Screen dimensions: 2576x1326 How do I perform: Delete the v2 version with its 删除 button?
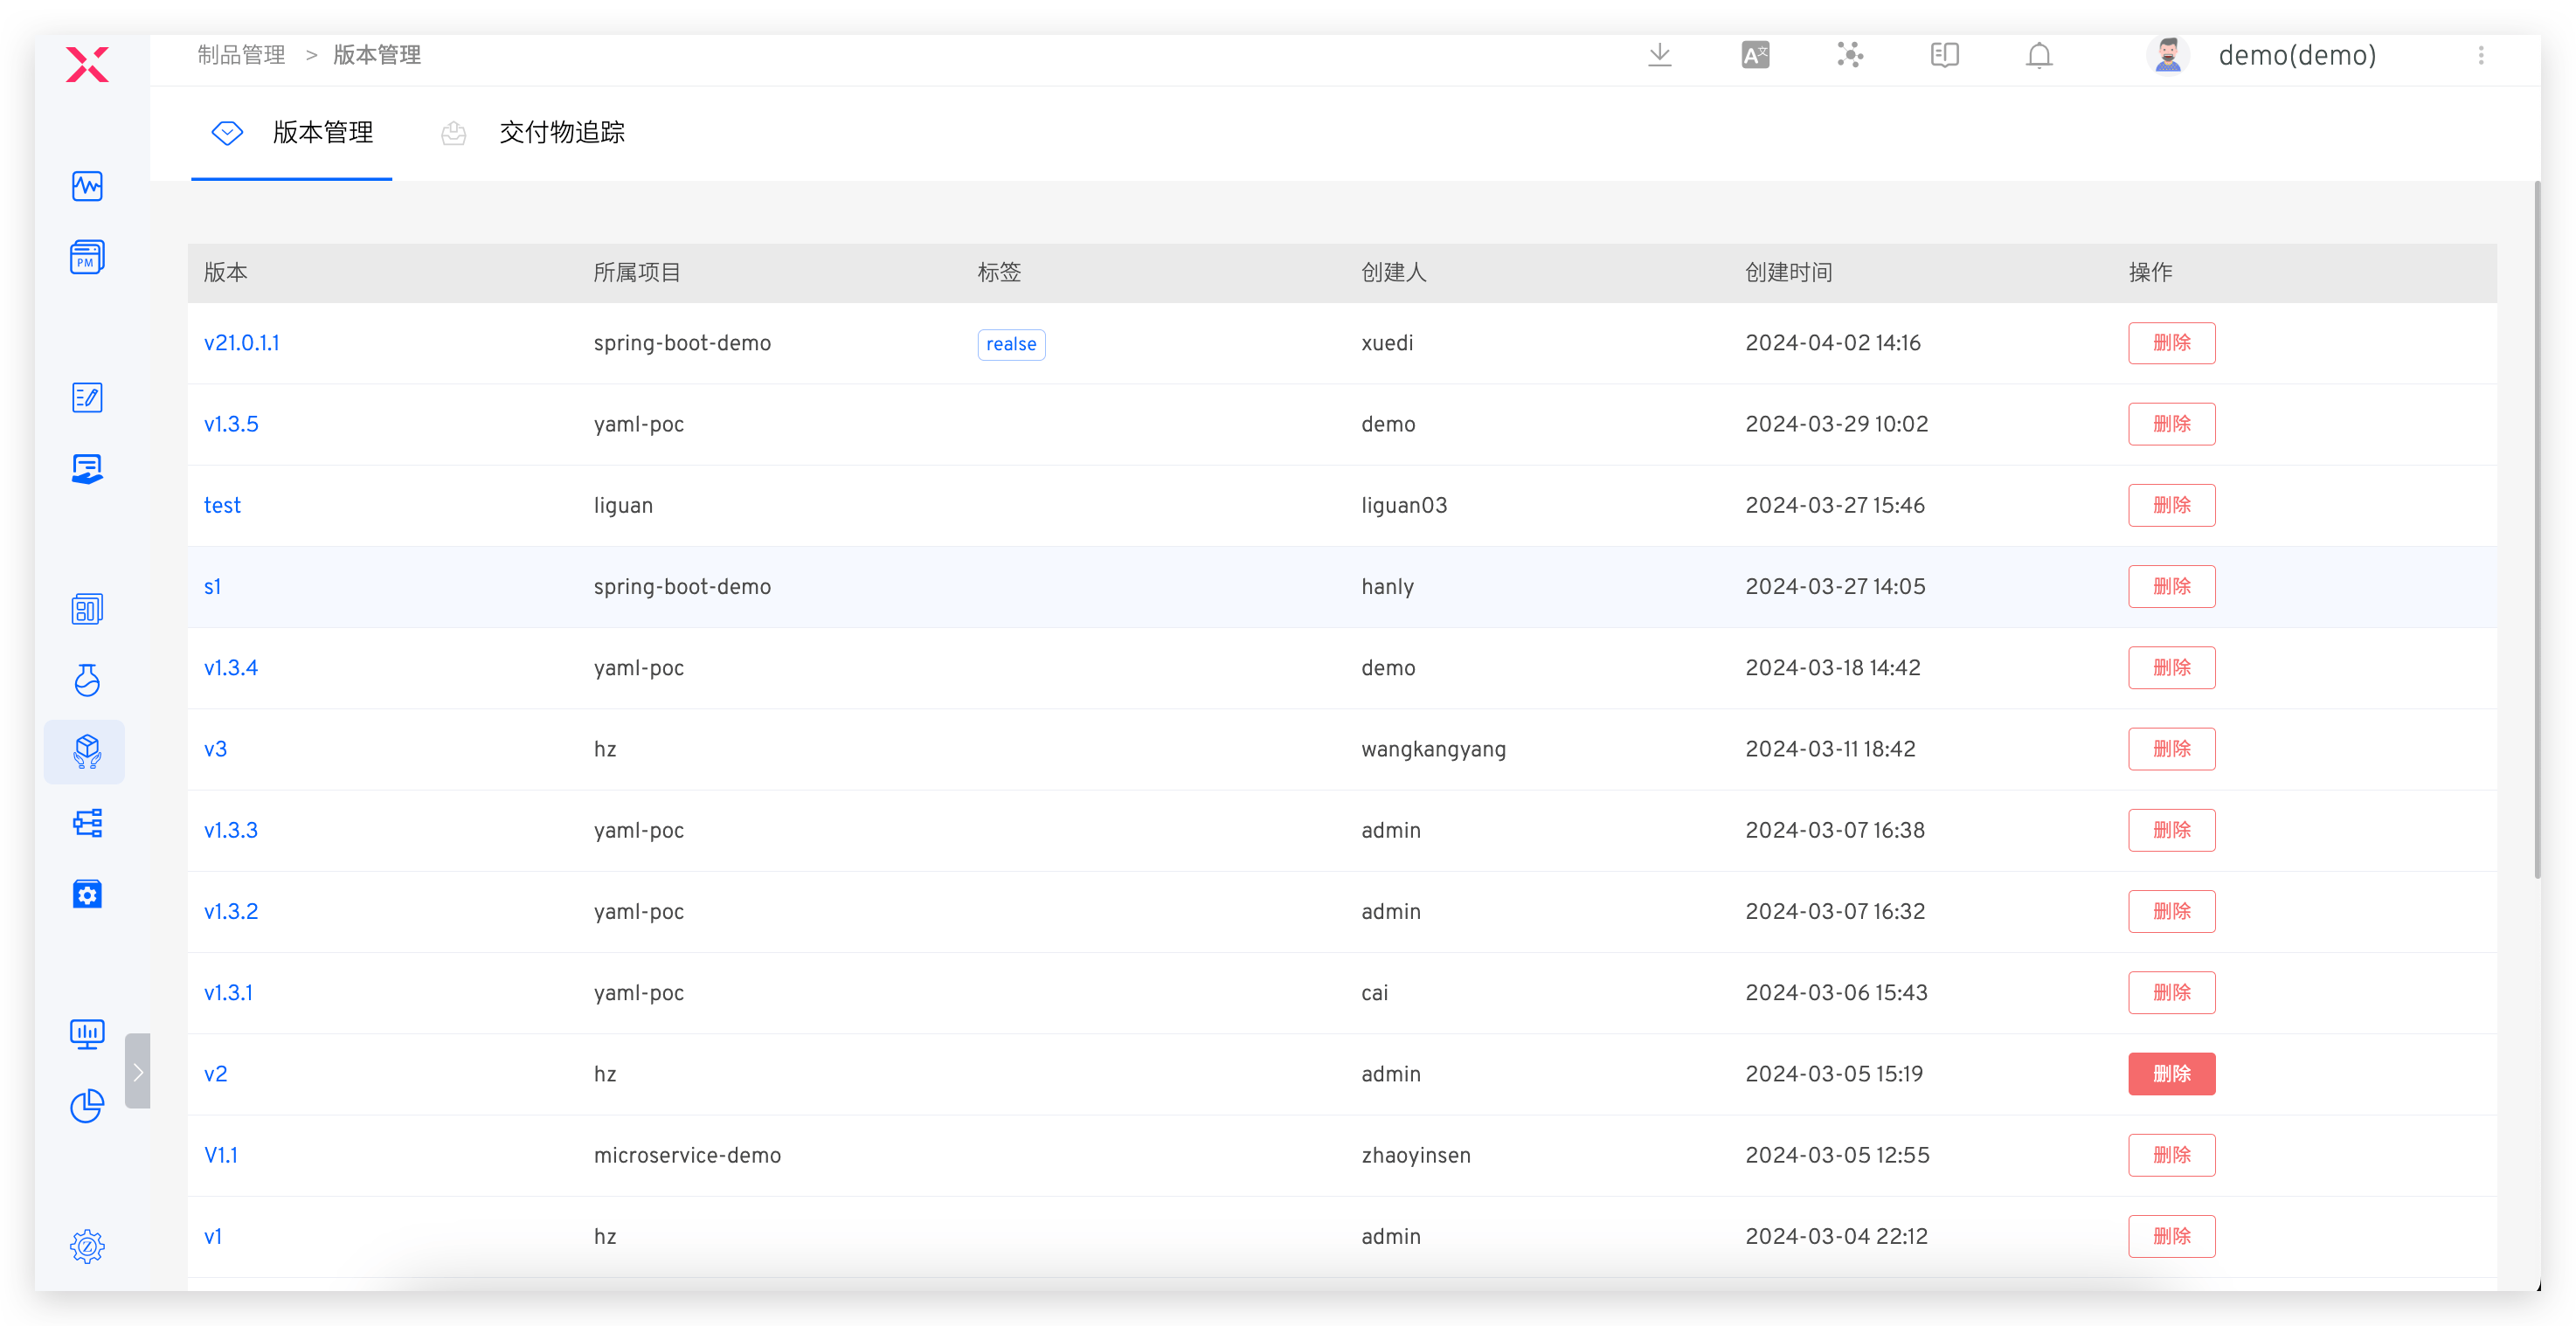(x=2171, y=1073)
